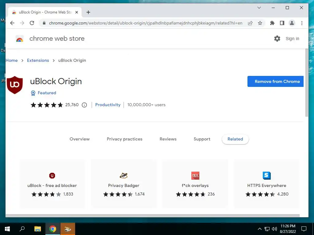Click the address bar URL
This screenshot has width=314, height=235.
[146, 23]
